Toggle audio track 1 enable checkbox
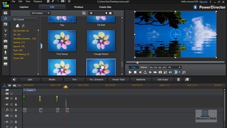The height and width of the screenshot is (128, 227). point(12,105)
